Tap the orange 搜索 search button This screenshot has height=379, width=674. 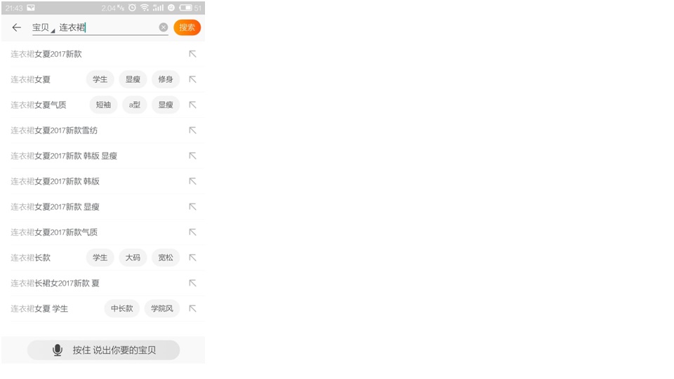pyautogui.click(x=187, y=27)
